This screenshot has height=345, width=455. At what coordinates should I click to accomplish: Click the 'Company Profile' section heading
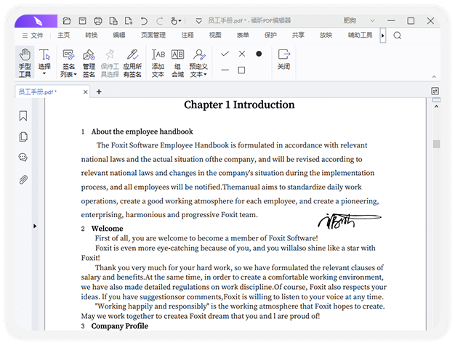pos(119,326)
